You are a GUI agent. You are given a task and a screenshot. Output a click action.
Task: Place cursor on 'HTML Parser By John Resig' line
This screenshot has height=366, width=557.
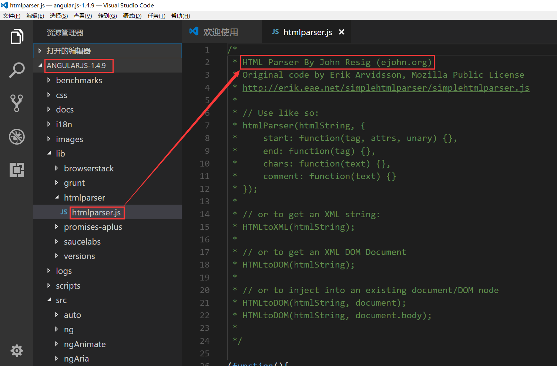click(337, 62)
